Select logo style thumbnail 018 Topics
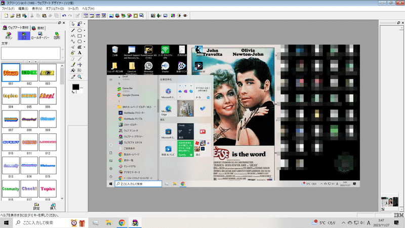 [x=48, y=188]
